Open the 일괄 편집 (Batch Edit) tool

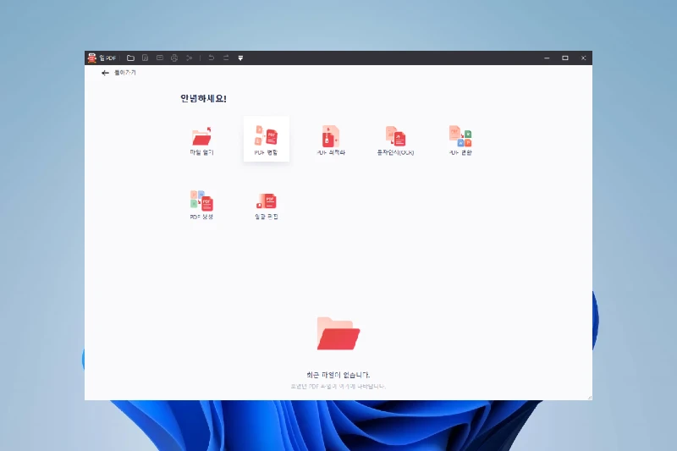click(267, 204)
